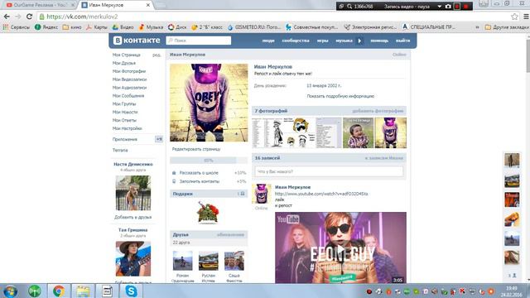
Task: Open the игры header menu item
Action: (322, 41)
